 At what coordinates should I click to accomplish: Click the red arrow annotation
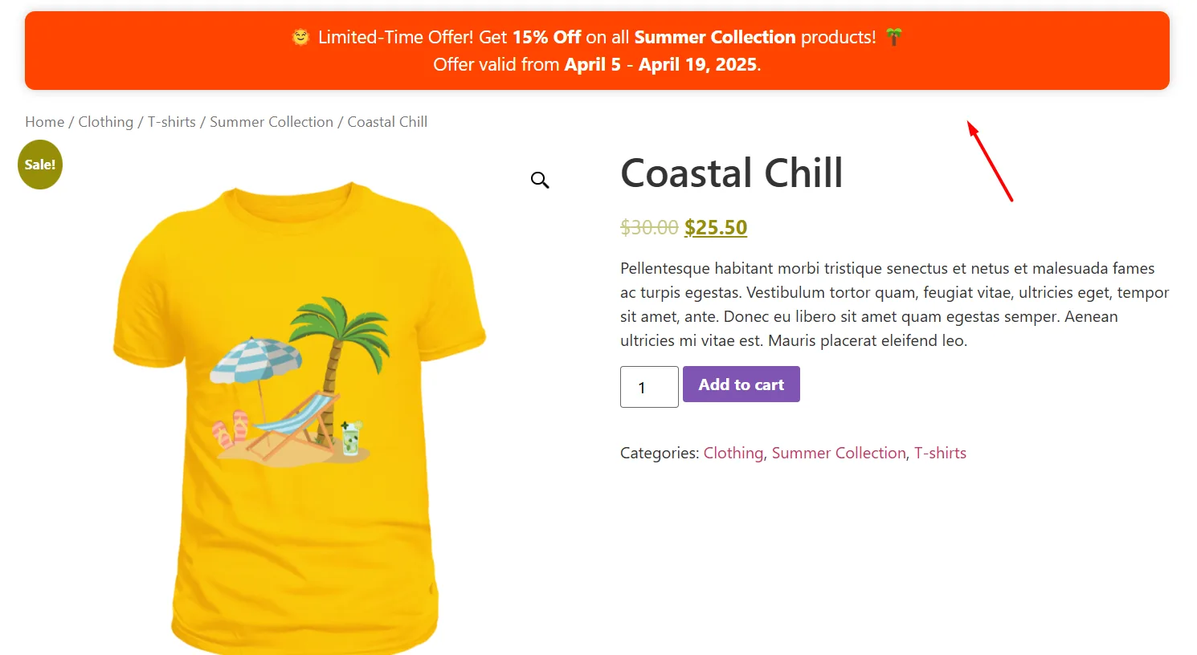(990, 161)
